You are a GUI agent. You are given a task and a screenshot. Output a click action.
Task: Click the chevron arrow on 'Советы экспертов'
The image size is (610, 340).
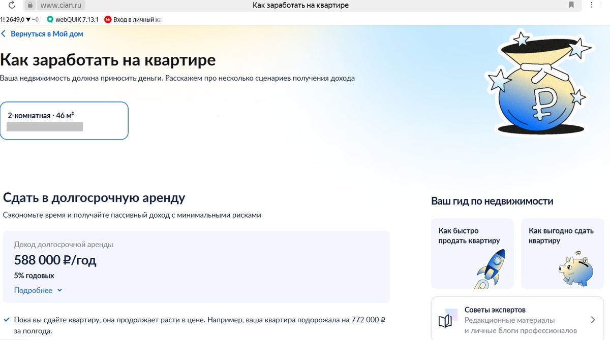point(593,320)
